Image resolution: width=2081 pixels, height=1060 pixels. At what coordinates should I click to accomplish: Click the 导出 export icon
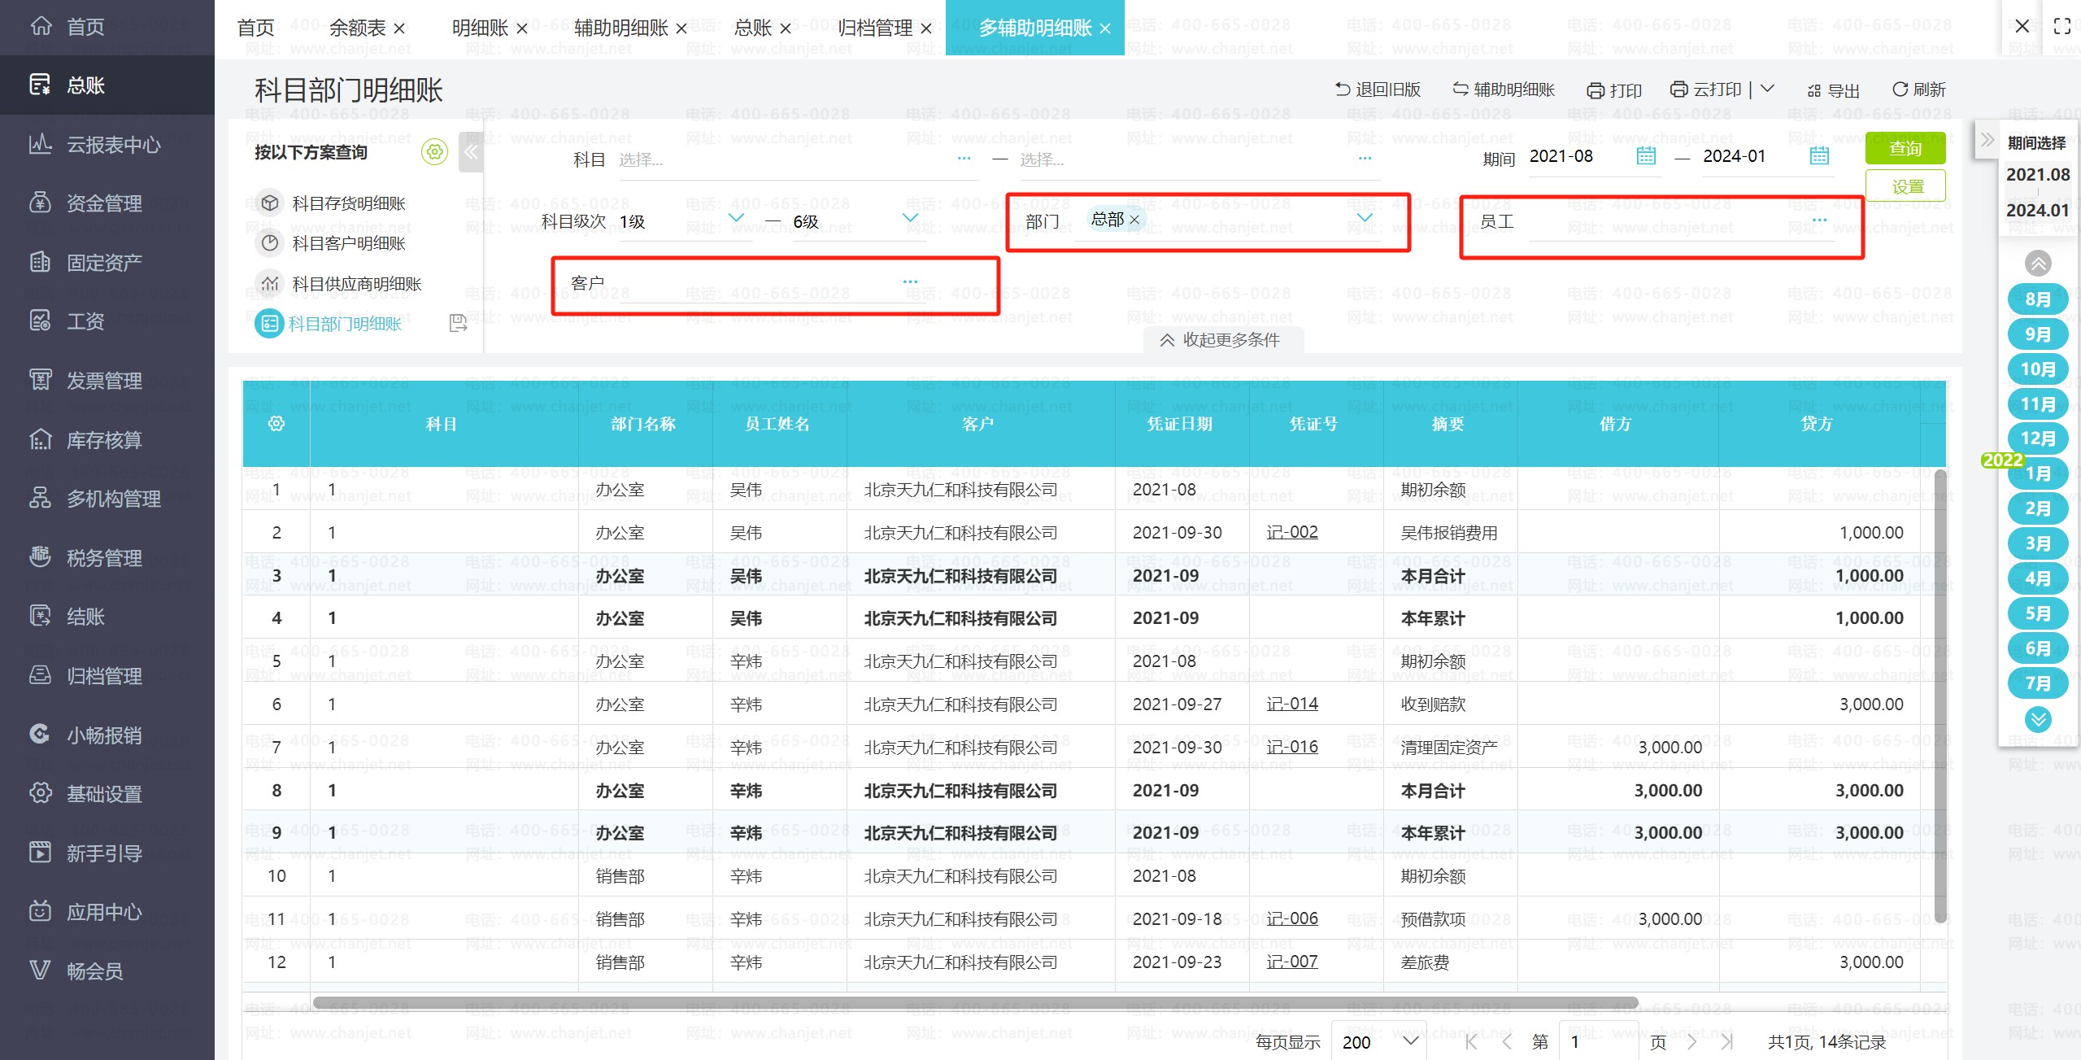(1813, 89)
